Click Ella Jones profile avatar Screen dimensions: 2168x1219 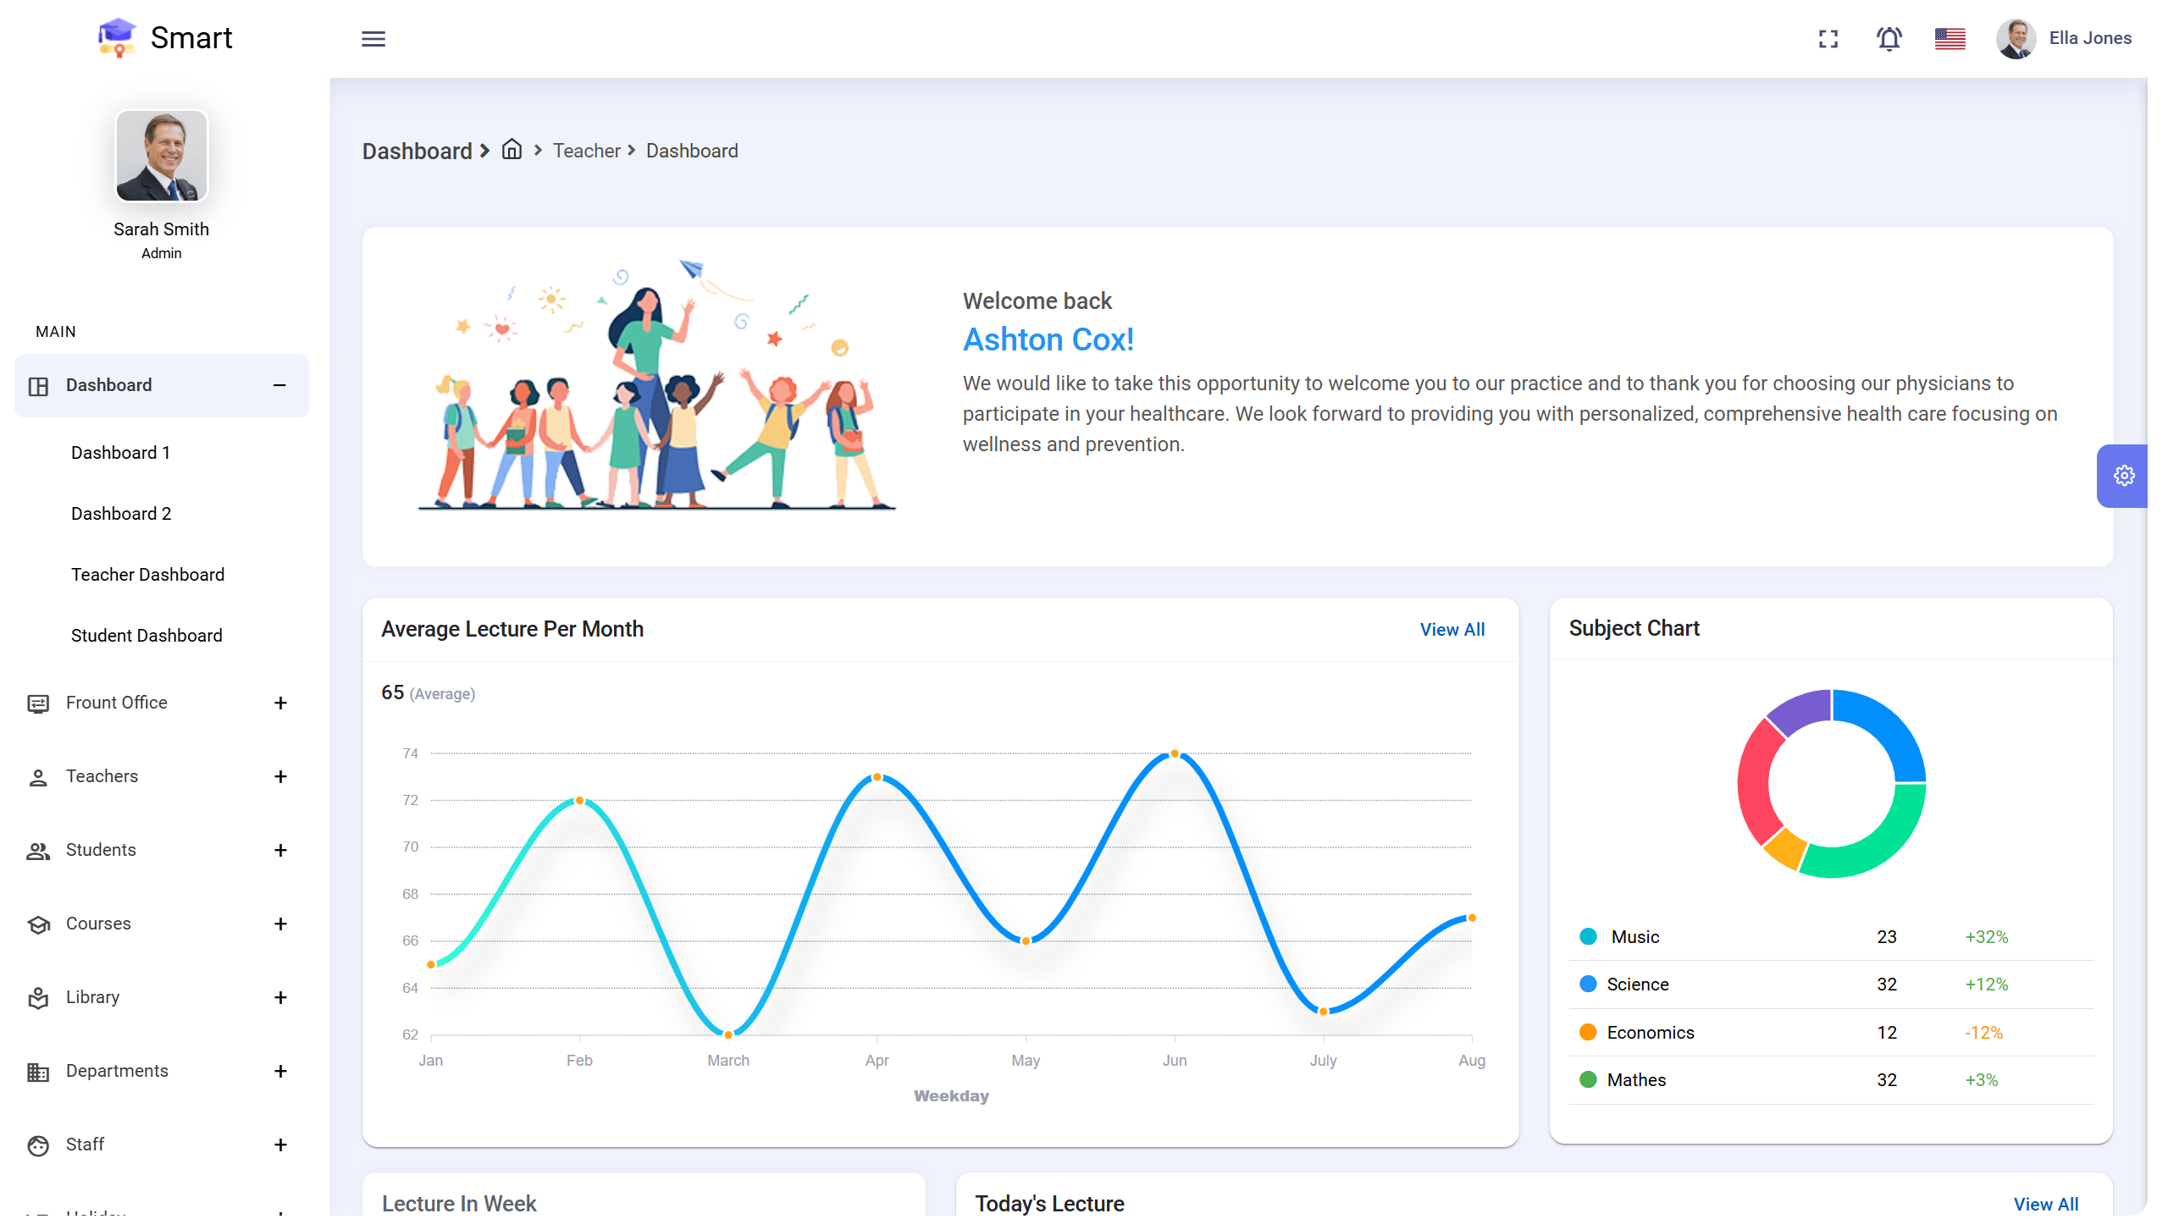click(2016, 38)
